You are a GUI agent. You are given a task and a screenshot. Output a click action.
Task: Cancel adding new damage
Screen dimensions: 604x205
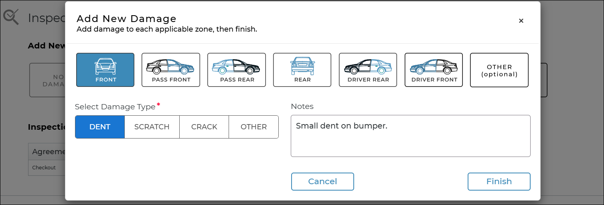pyautogui.click(x=322, y=181)
